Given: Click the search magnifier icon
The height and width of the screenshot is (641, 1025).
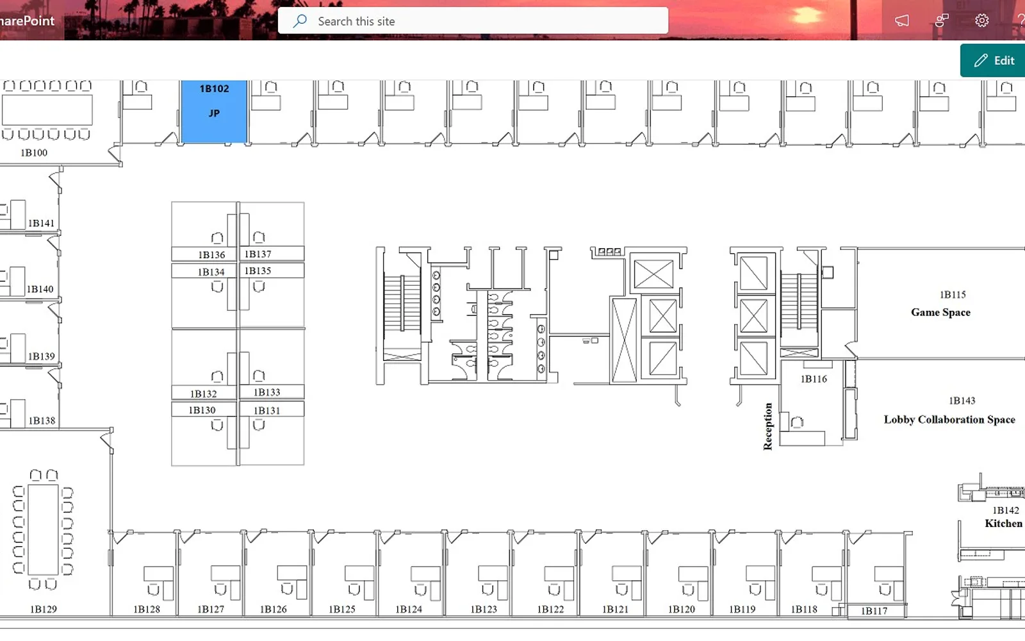Looking at the screenshot, I should 300,21.
